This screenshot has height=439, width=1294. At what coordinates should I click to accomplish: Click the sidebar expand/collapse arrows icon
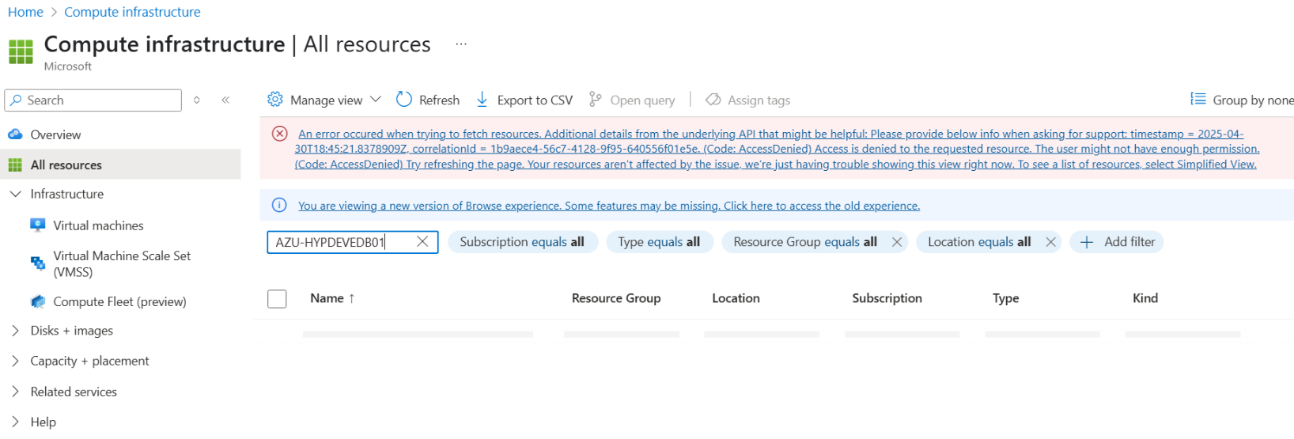click(197, 100)
